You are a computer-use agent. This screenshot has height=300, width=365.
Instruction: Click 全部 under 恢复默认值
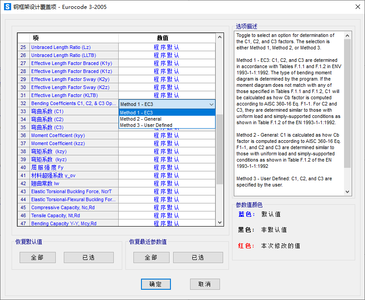(37, 257)
